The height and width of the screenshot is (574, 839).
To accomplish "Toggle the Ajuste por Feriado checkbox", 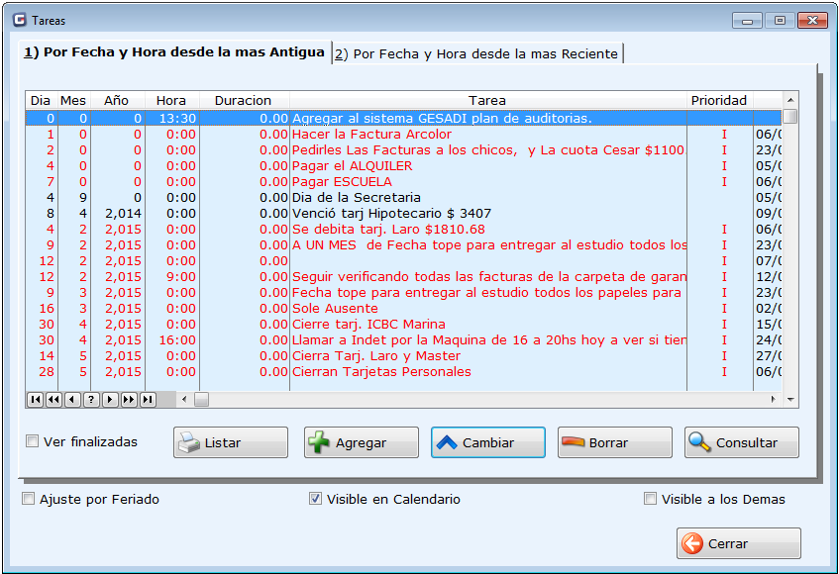I will click(29, 499).
